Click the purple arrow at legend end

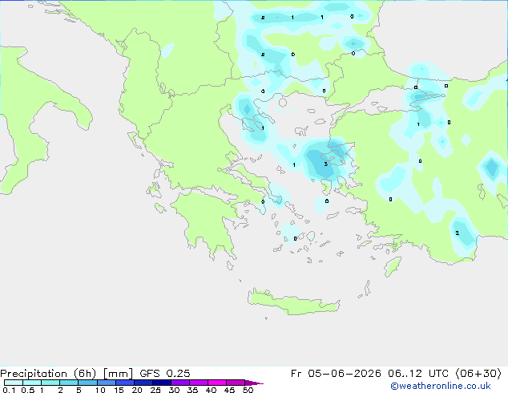click(x=254, y=383)
